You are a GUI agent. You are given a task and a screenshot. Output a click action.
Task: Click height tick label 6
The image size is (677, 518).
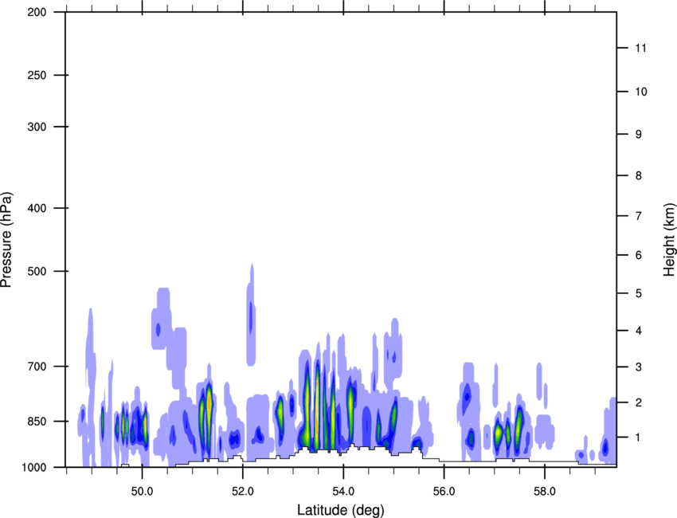click(639, 255)
